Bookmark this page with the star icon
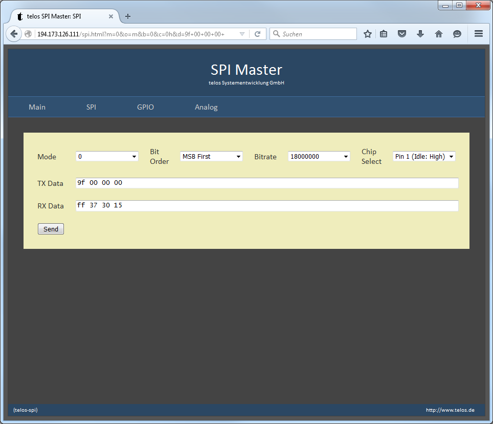493x424 pixels. 368,34
